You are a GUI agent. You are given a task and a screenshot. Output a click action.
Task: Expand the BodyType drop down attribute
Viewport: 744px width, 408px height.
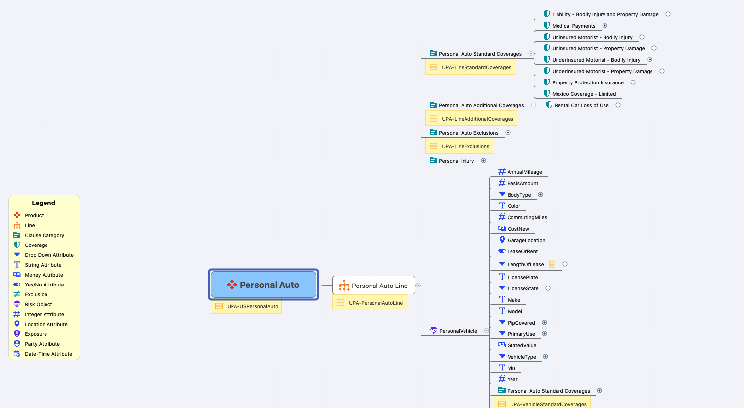point(540,194)
